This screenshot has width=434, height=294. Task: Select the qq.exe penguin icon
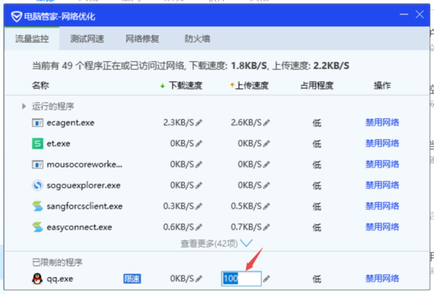click(38, 278)
